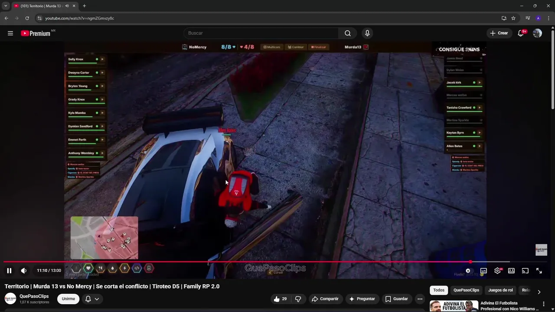555x312 pixels.
Task: Focus the Buscar search field
Action: (261, 33)
